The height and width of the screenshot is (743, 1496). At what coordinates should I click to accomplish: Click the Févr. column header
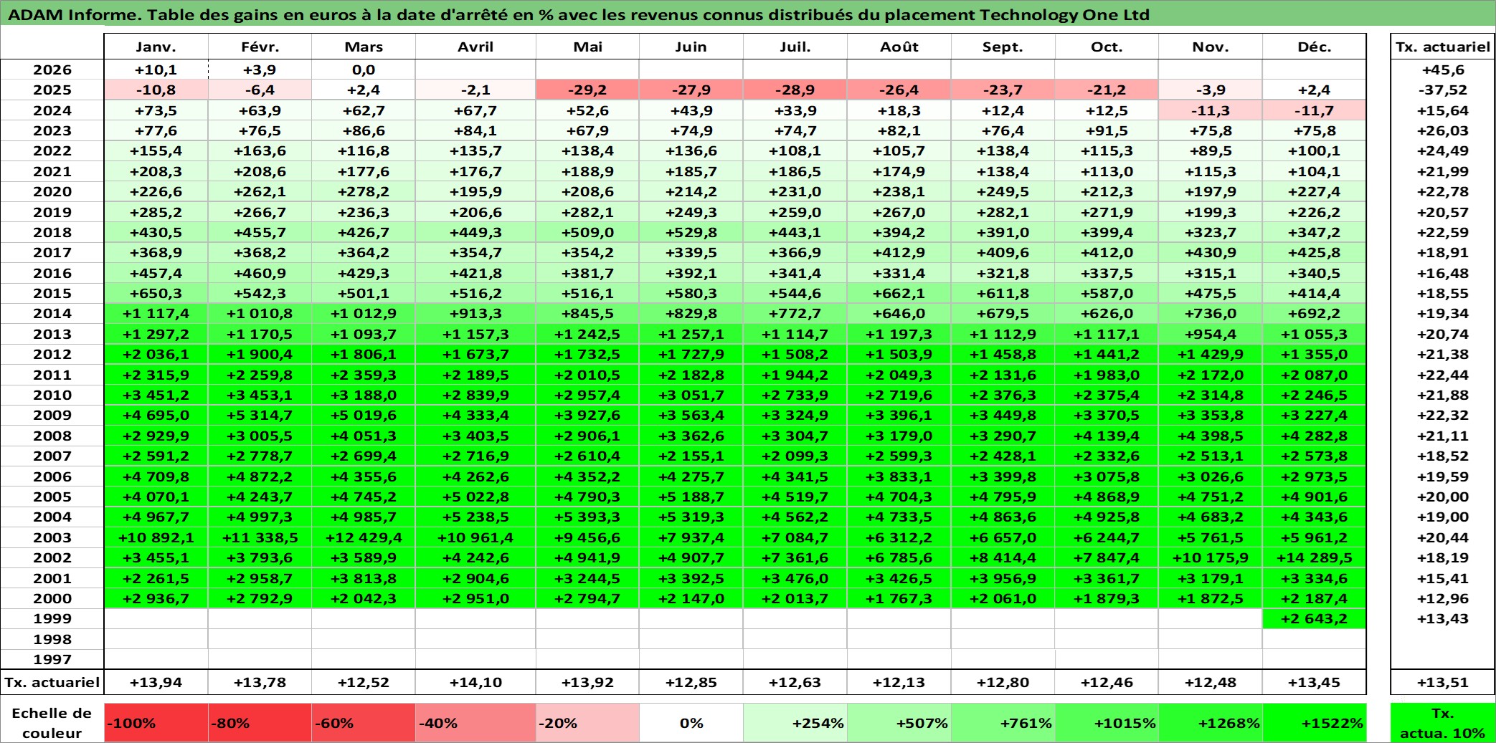[260, 47]
